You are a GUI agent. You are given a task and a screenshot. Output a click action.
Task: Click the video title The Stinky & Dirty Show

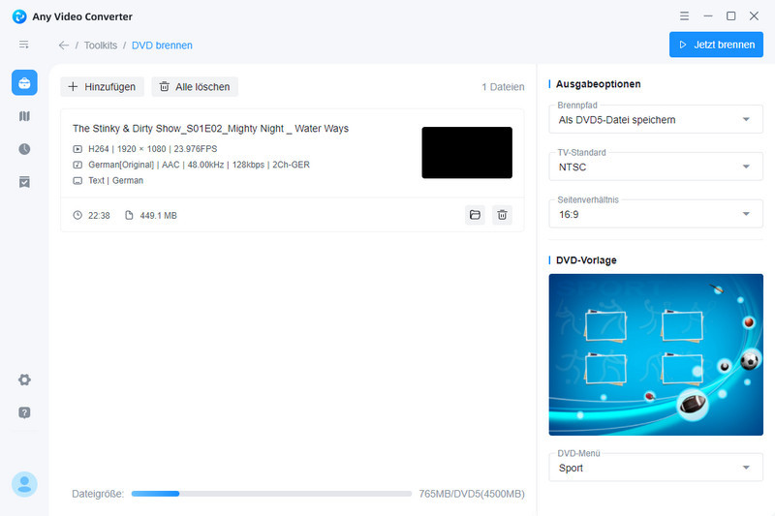pyautogui.click(x=210, y=129)
